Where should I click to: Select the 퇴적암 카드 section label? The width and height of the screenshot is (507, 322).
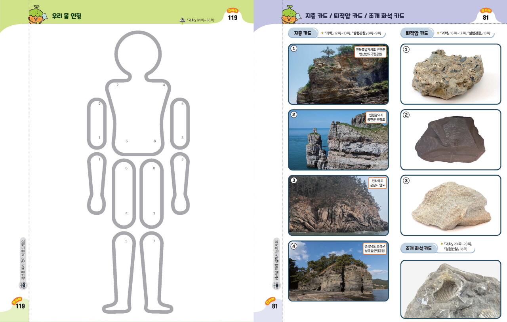[x=415, y=33]
